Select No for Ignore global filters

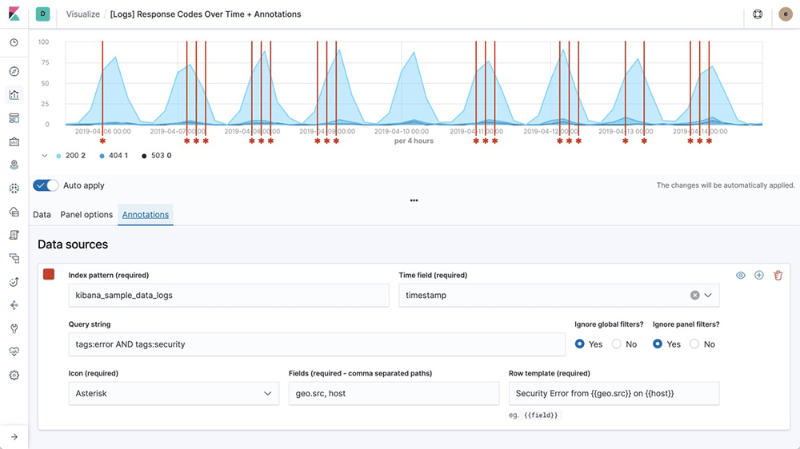click(617, 344)
